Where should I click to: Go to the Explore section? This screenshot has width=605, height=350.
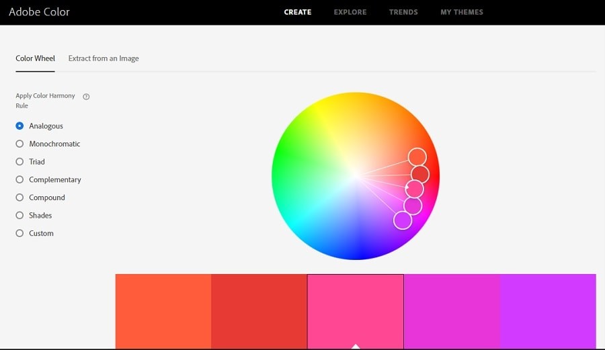tap(350, 12)
